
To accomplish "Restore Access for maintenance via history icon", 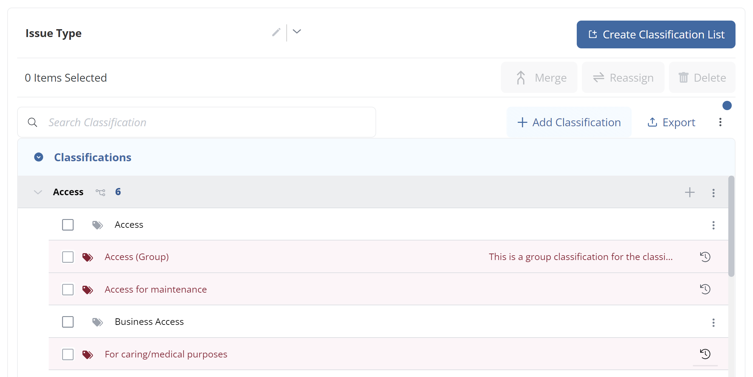I will tap(705, 289).
